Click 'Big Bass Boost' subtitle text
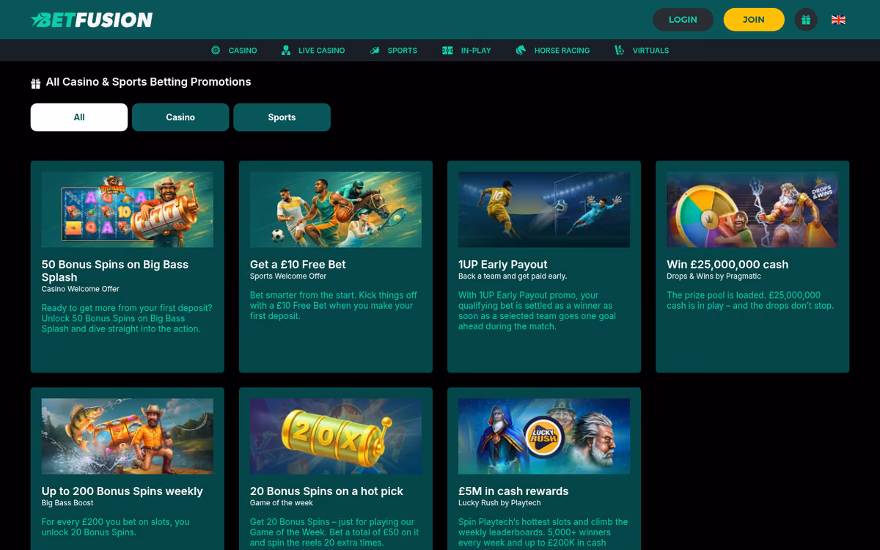Screen dimensions: 880x550 pos(67,503)
